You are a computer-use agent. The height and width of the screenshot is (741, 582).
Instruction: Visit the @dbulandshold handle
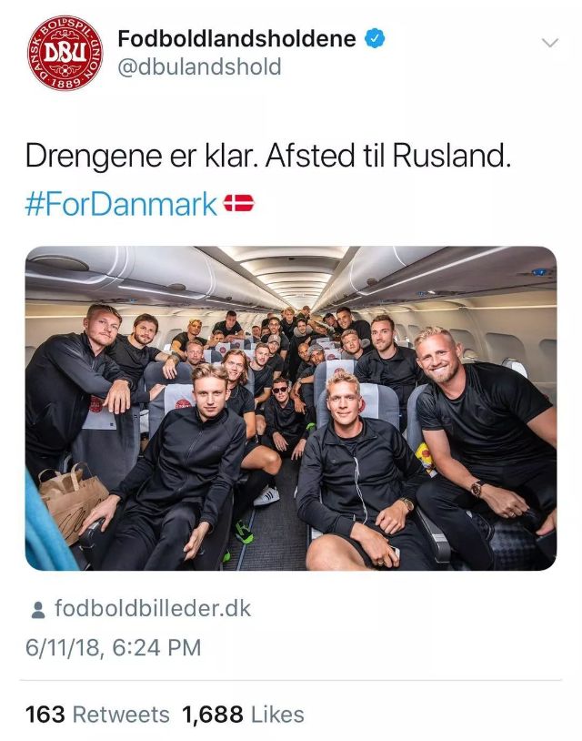199,66
